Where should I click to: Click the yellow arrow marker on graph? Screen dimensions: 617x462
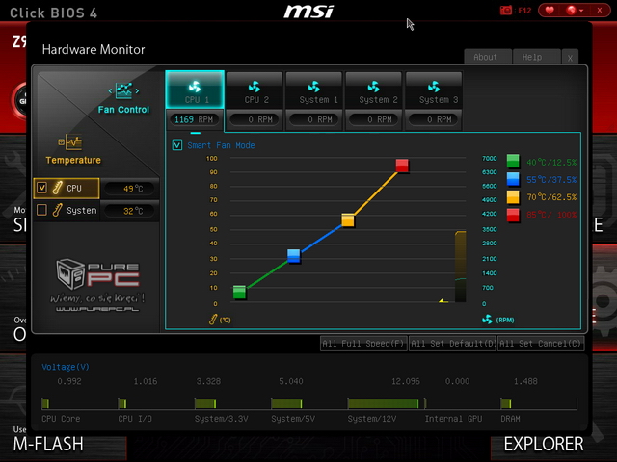[443, 301]
